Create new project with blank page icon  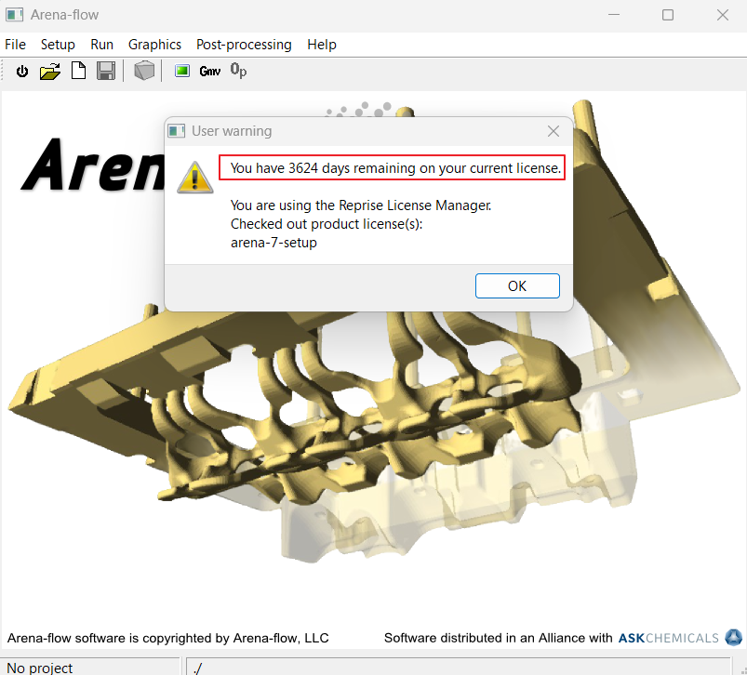tap(78, 71)
